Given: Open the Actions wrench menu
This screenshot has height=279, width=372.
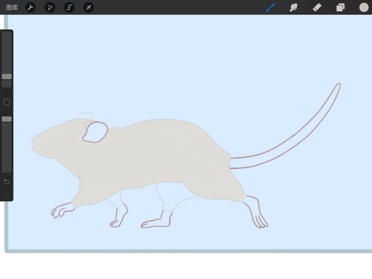Looking at the screenshot, I should [30, 7].
